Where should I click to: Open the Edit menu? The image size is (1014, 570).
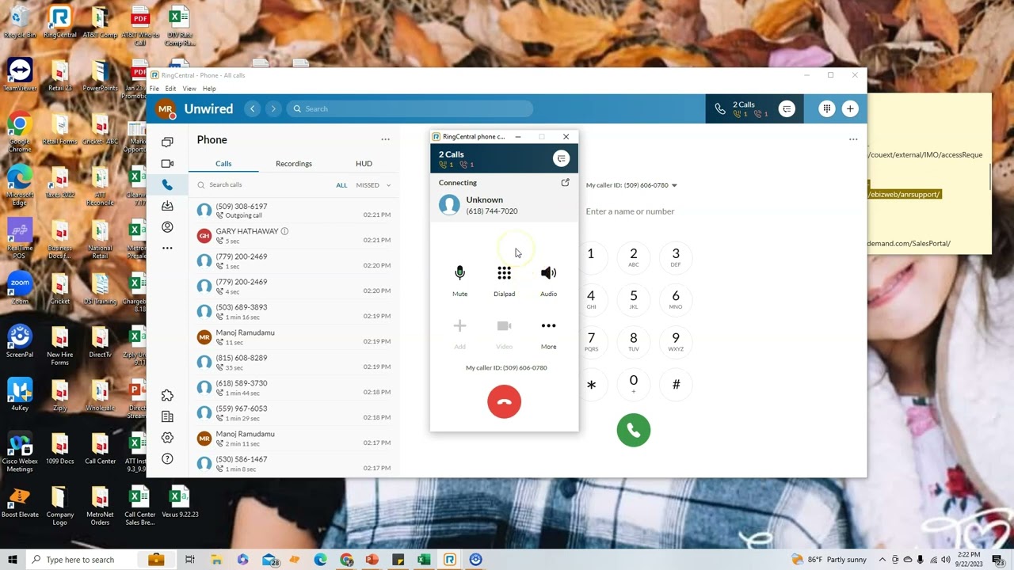[170, 89]
